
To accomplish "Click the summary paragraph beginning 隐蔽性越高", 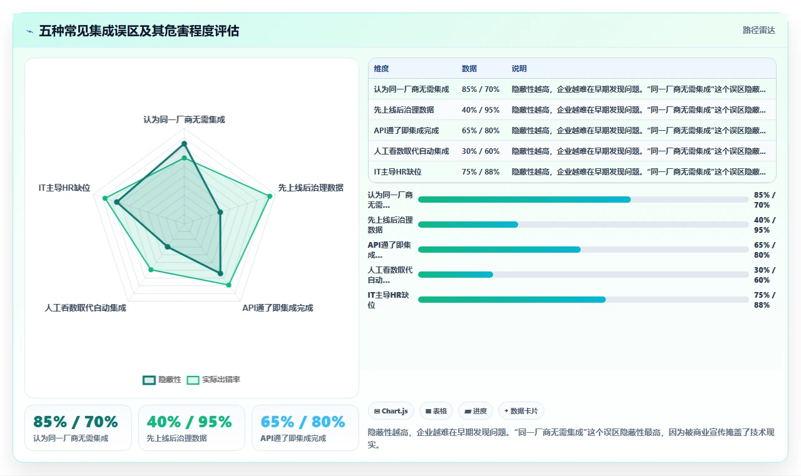I will [571, 438].
